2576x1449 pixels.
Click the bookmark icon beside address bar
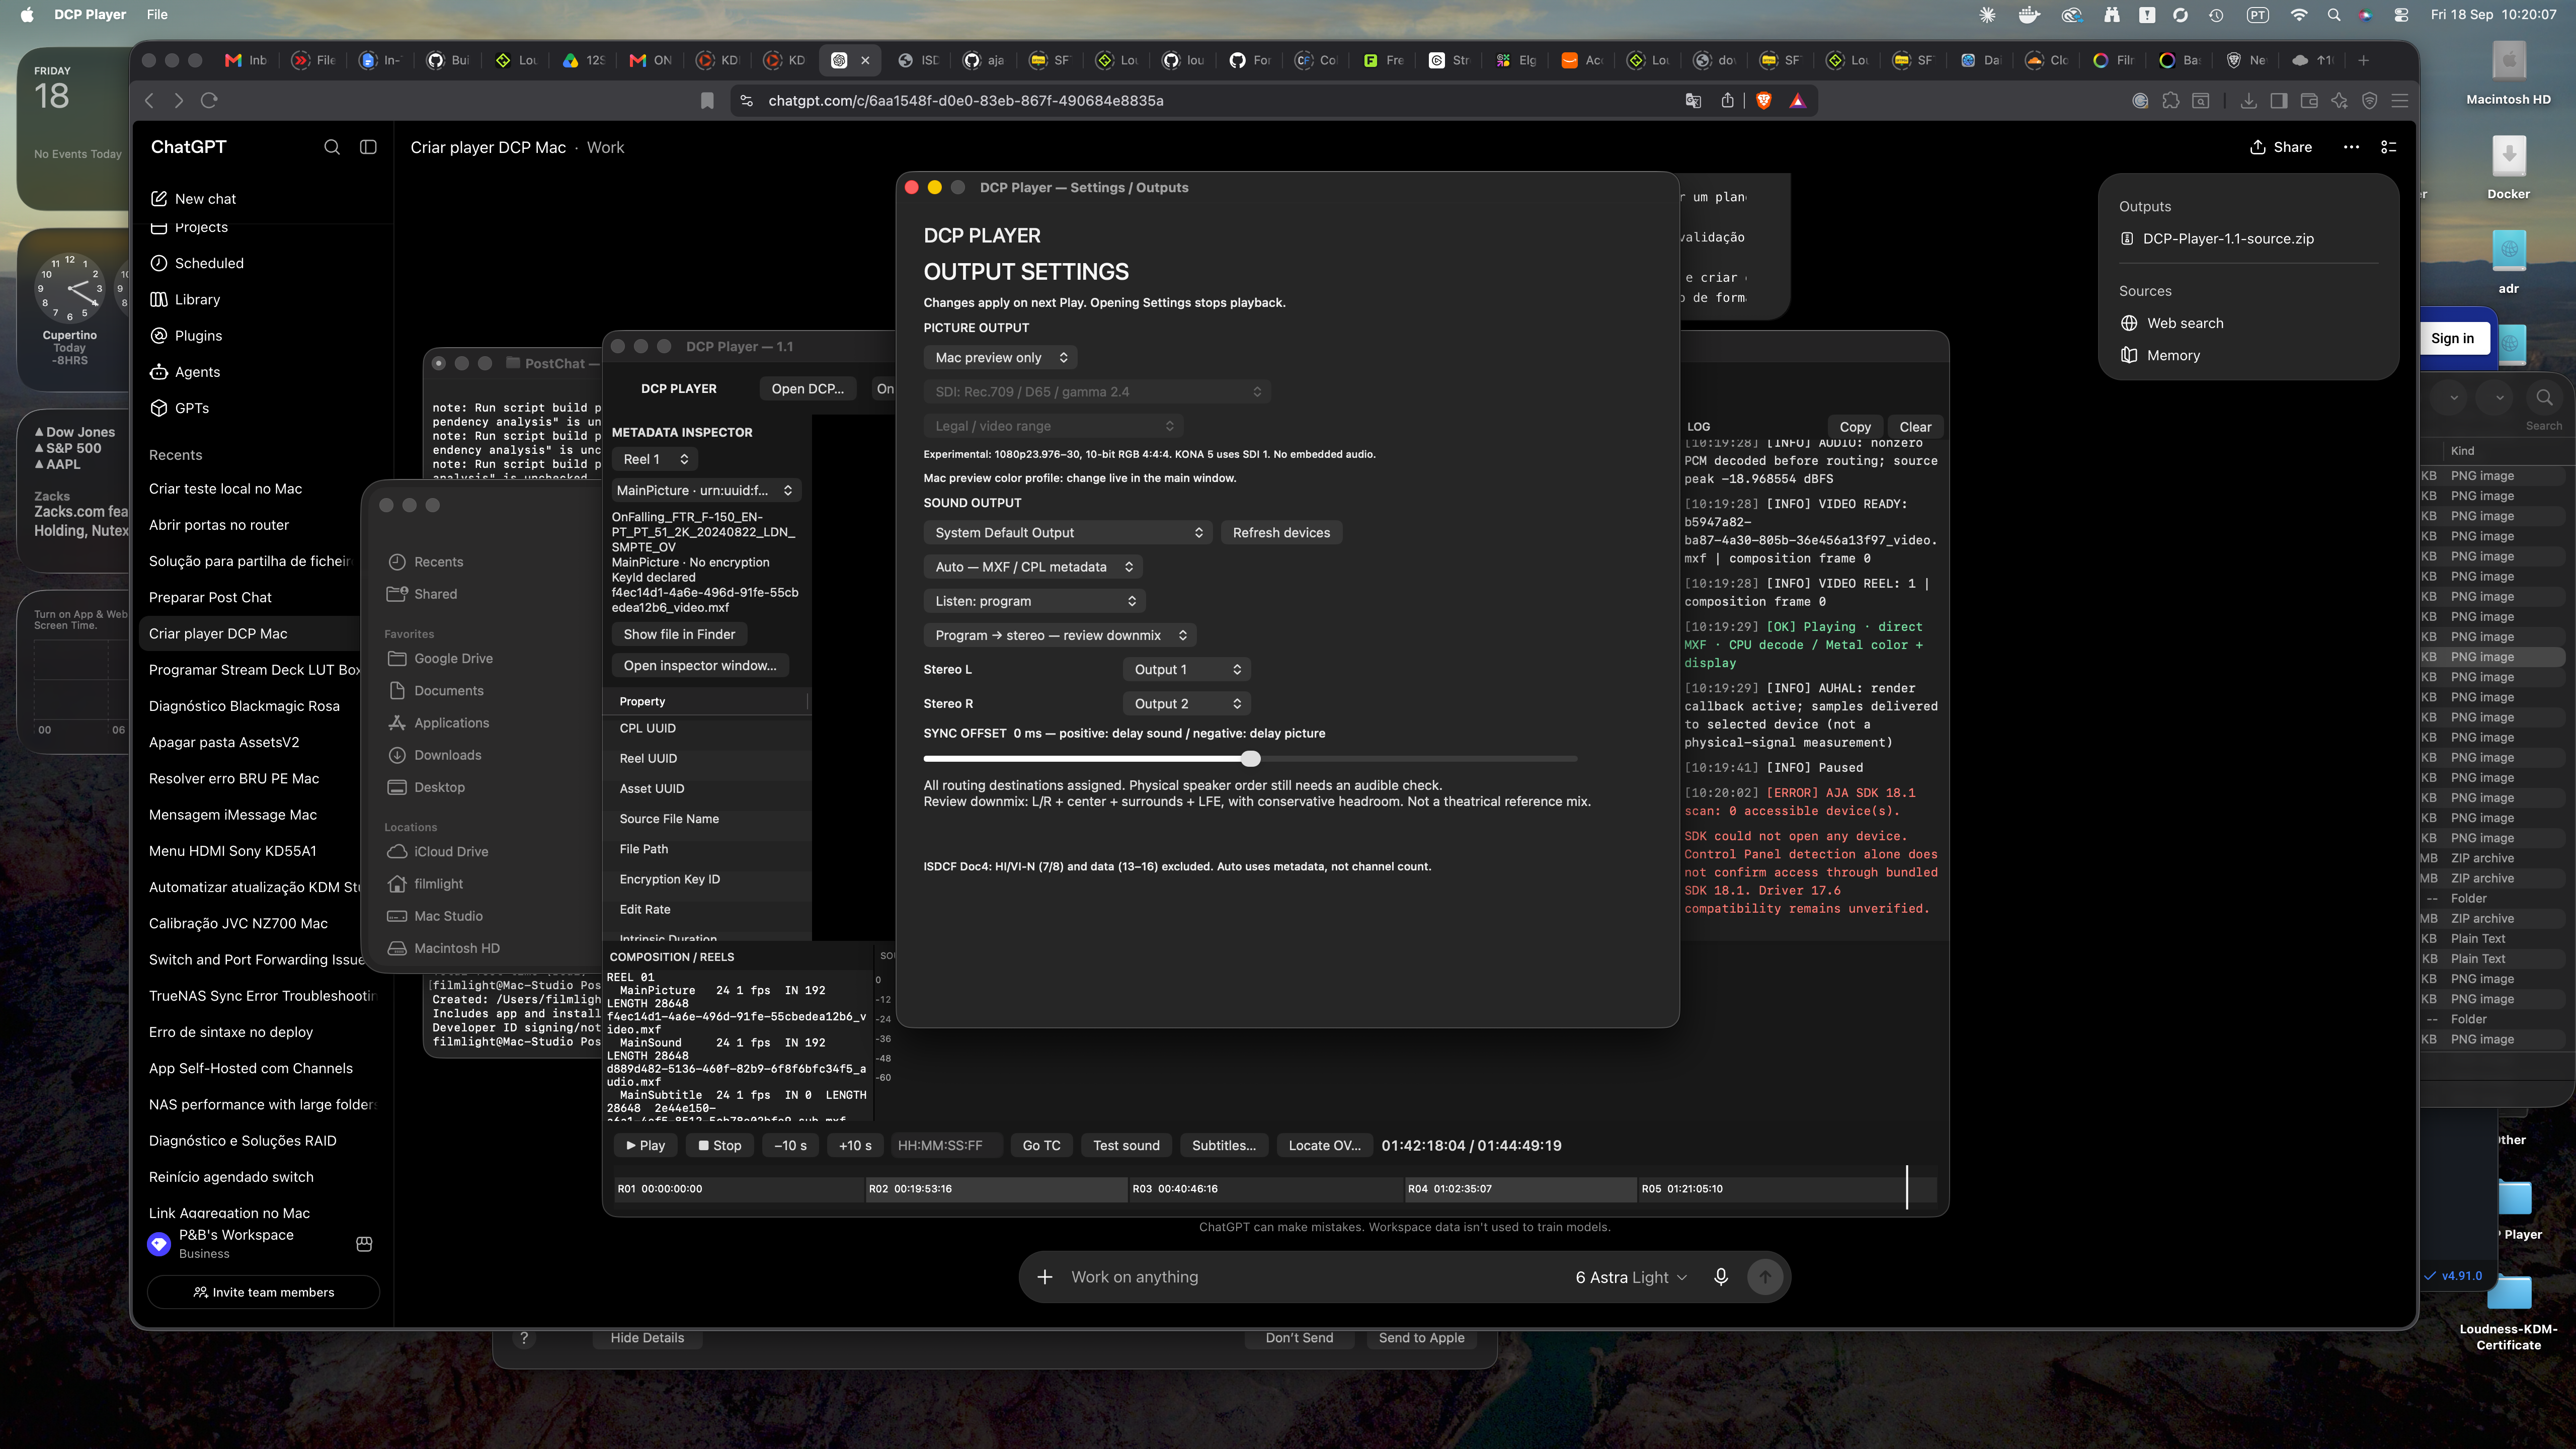707,100
